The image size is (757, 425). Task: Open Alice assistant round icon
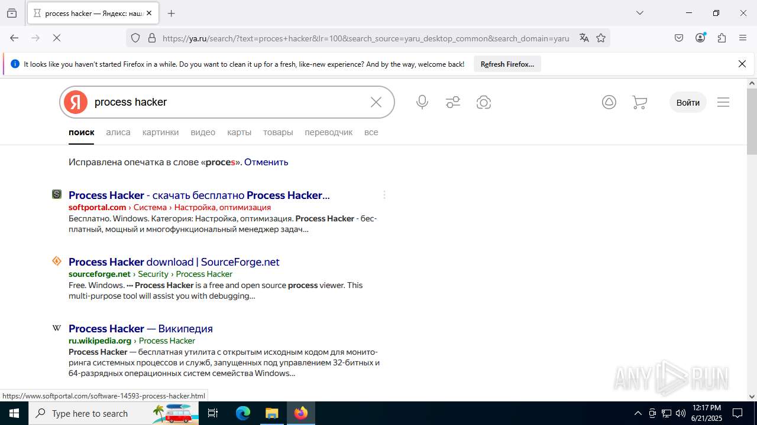coord(609,102)
